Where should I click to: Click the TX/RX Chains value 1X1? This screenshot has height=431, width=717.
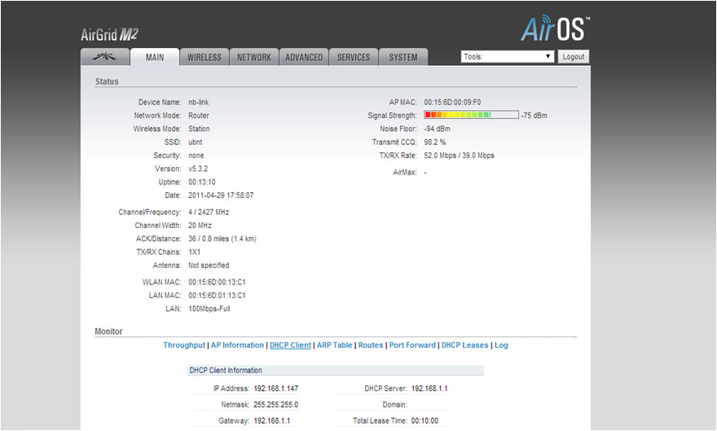[195, 252]
